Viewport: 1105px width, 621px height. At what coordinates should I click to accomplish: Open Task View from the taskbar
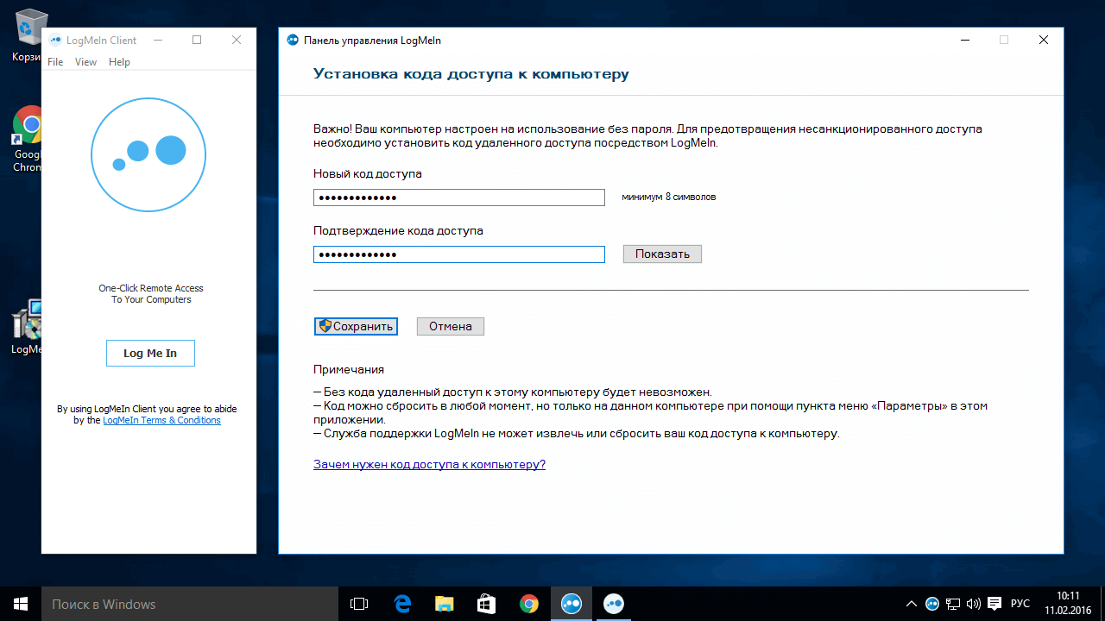click(x=359, y=604)
